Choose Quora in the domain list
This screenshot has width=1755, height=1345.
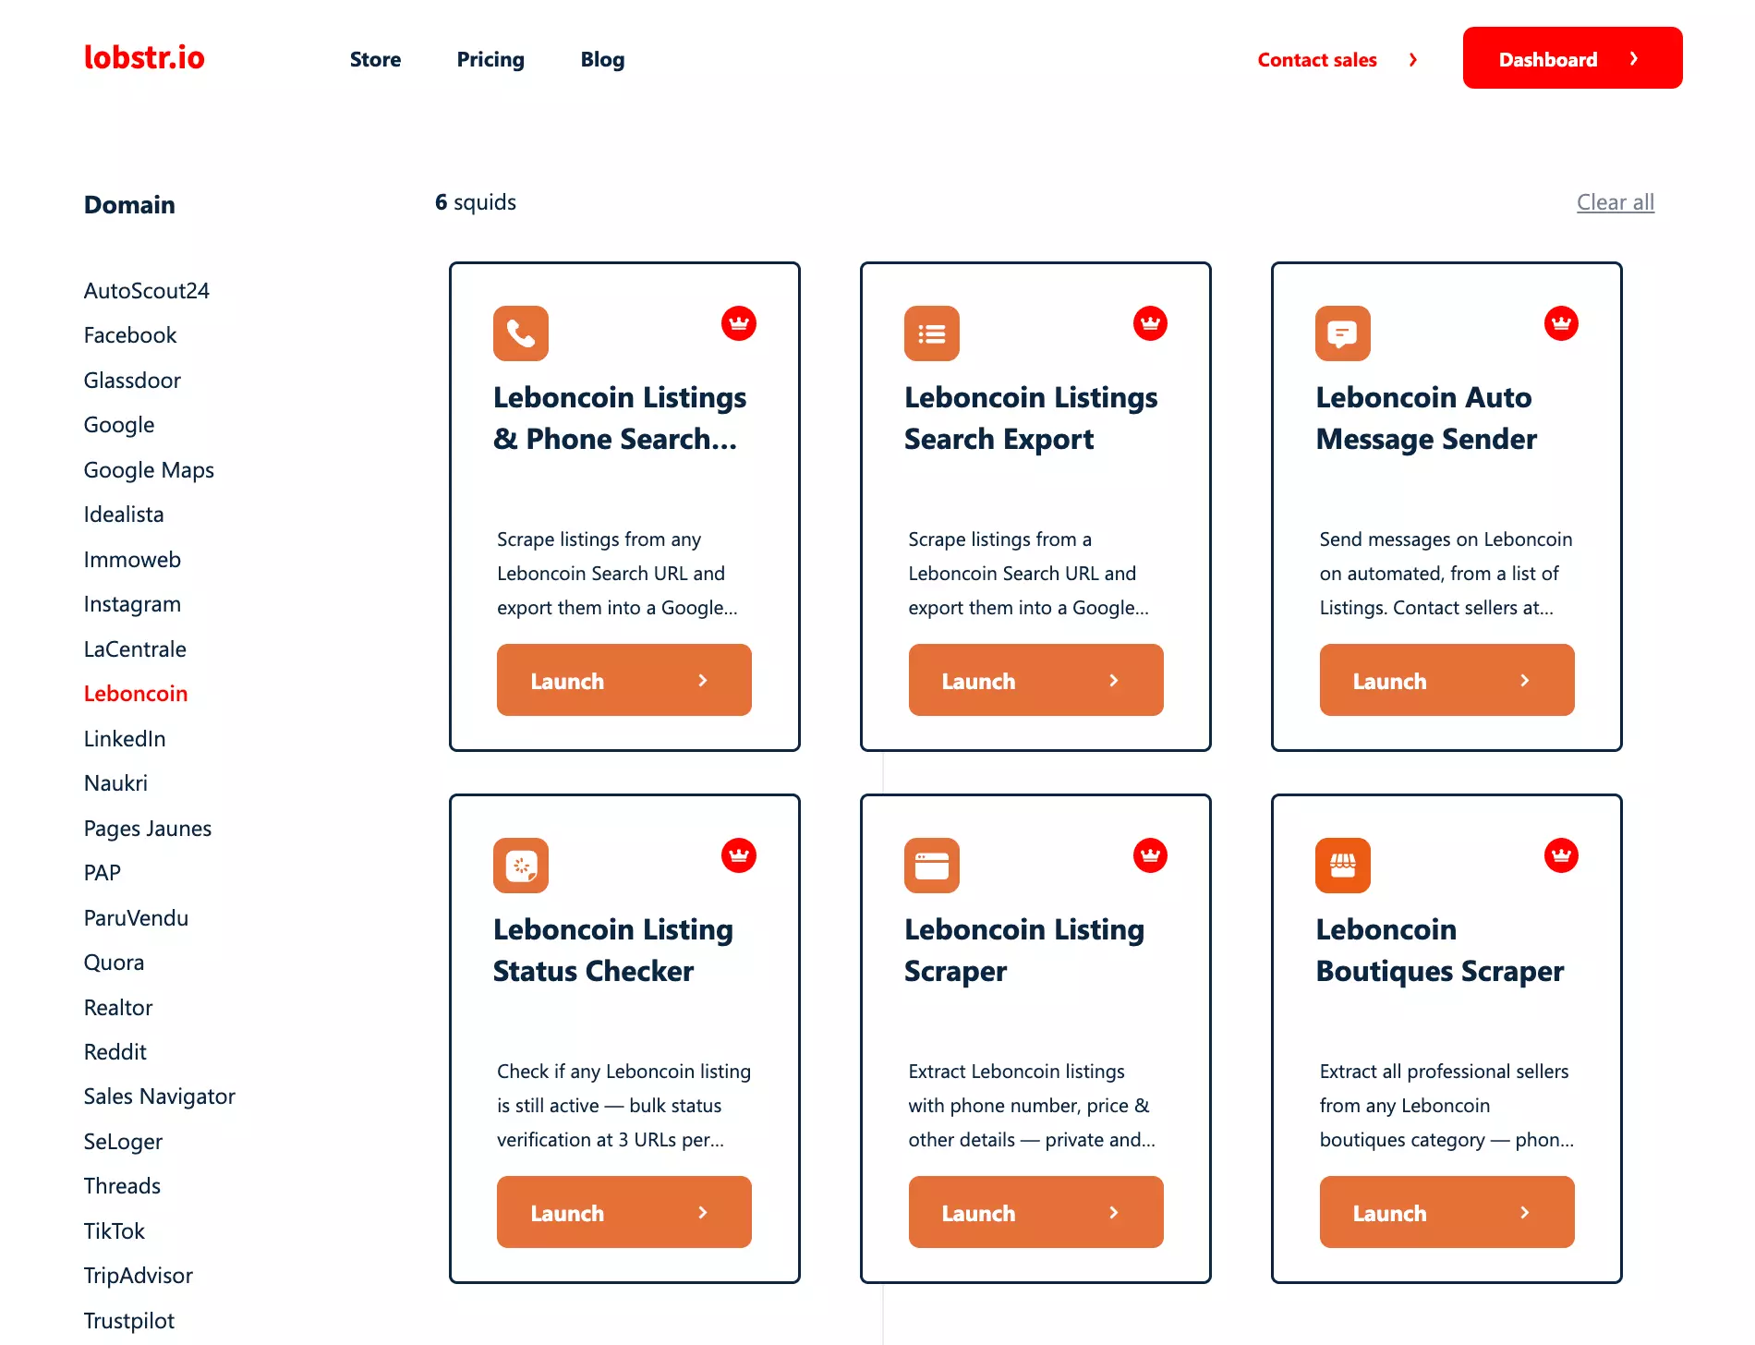[114, 963]
